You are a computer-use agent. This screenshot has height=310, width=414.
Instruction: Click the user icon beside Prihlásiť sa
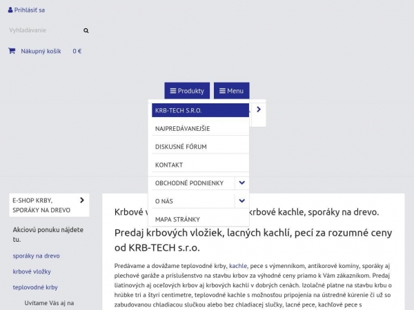10,10
